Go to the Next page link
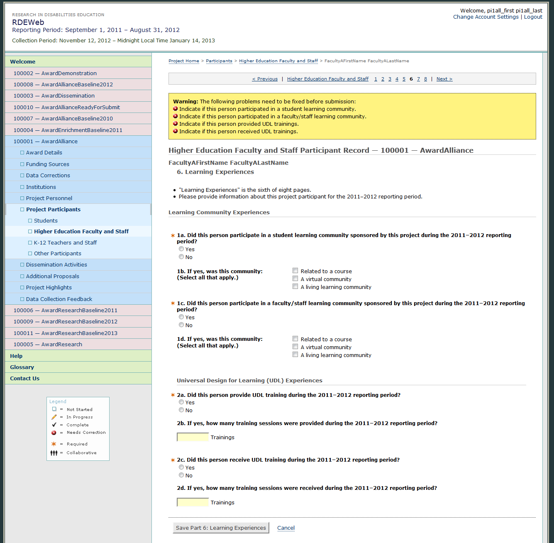This screenshot has height=543, width=554. pos(444,79)
